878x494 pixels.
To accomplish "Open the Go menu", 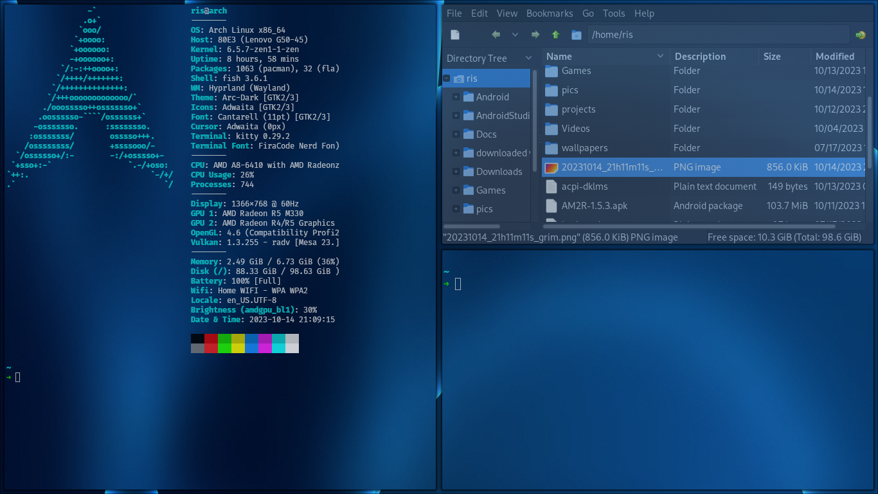I will (x=587, y=13).
